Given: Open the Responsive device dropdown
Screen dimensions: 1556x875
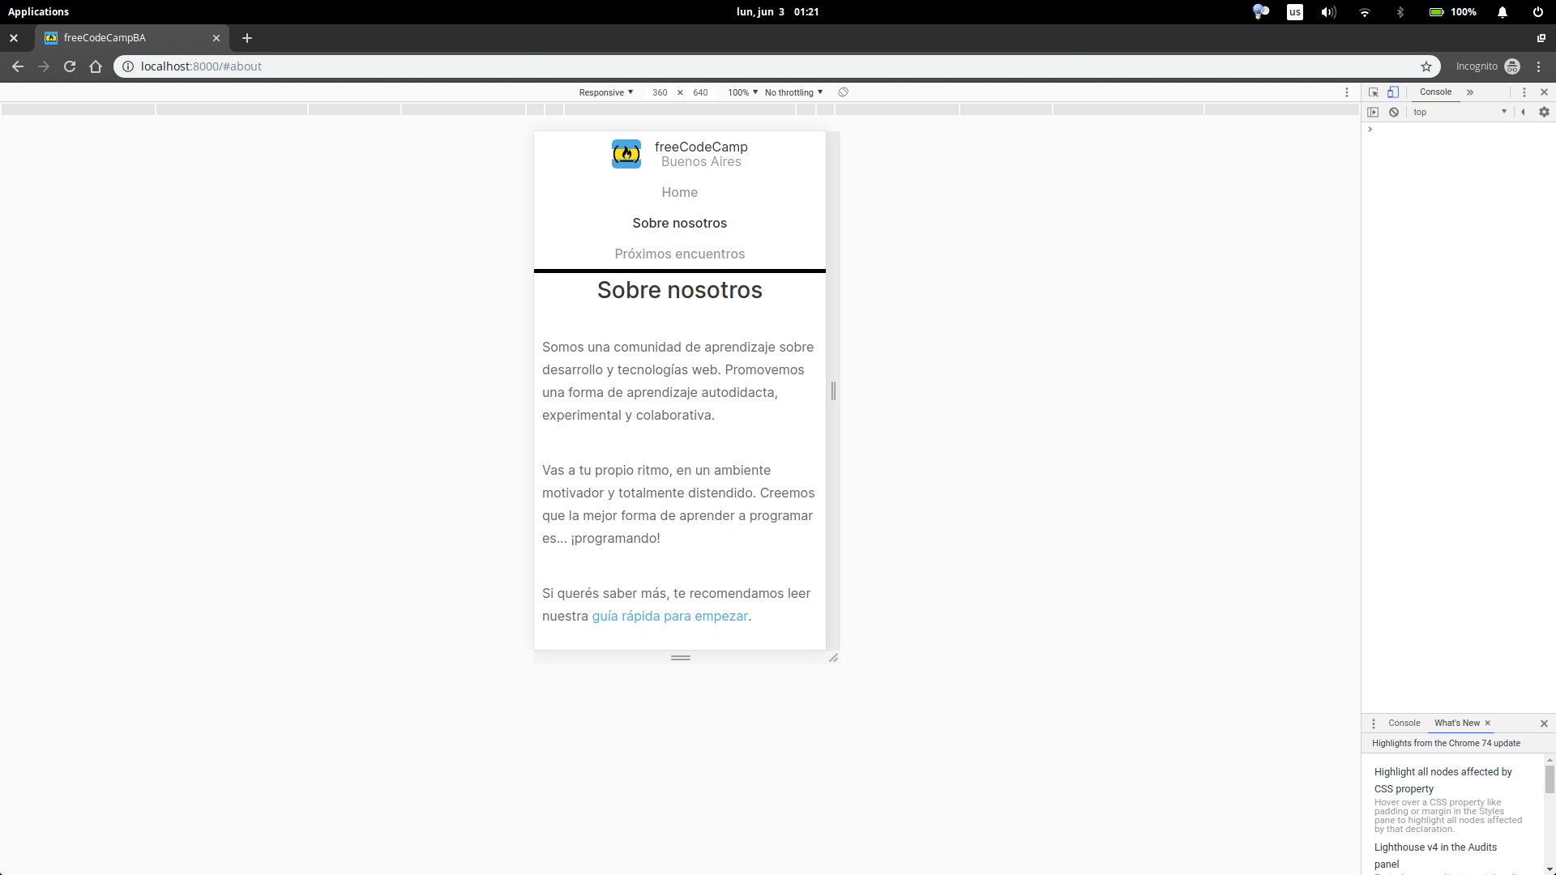Looking at the screenshot, I should pos(605,92).
